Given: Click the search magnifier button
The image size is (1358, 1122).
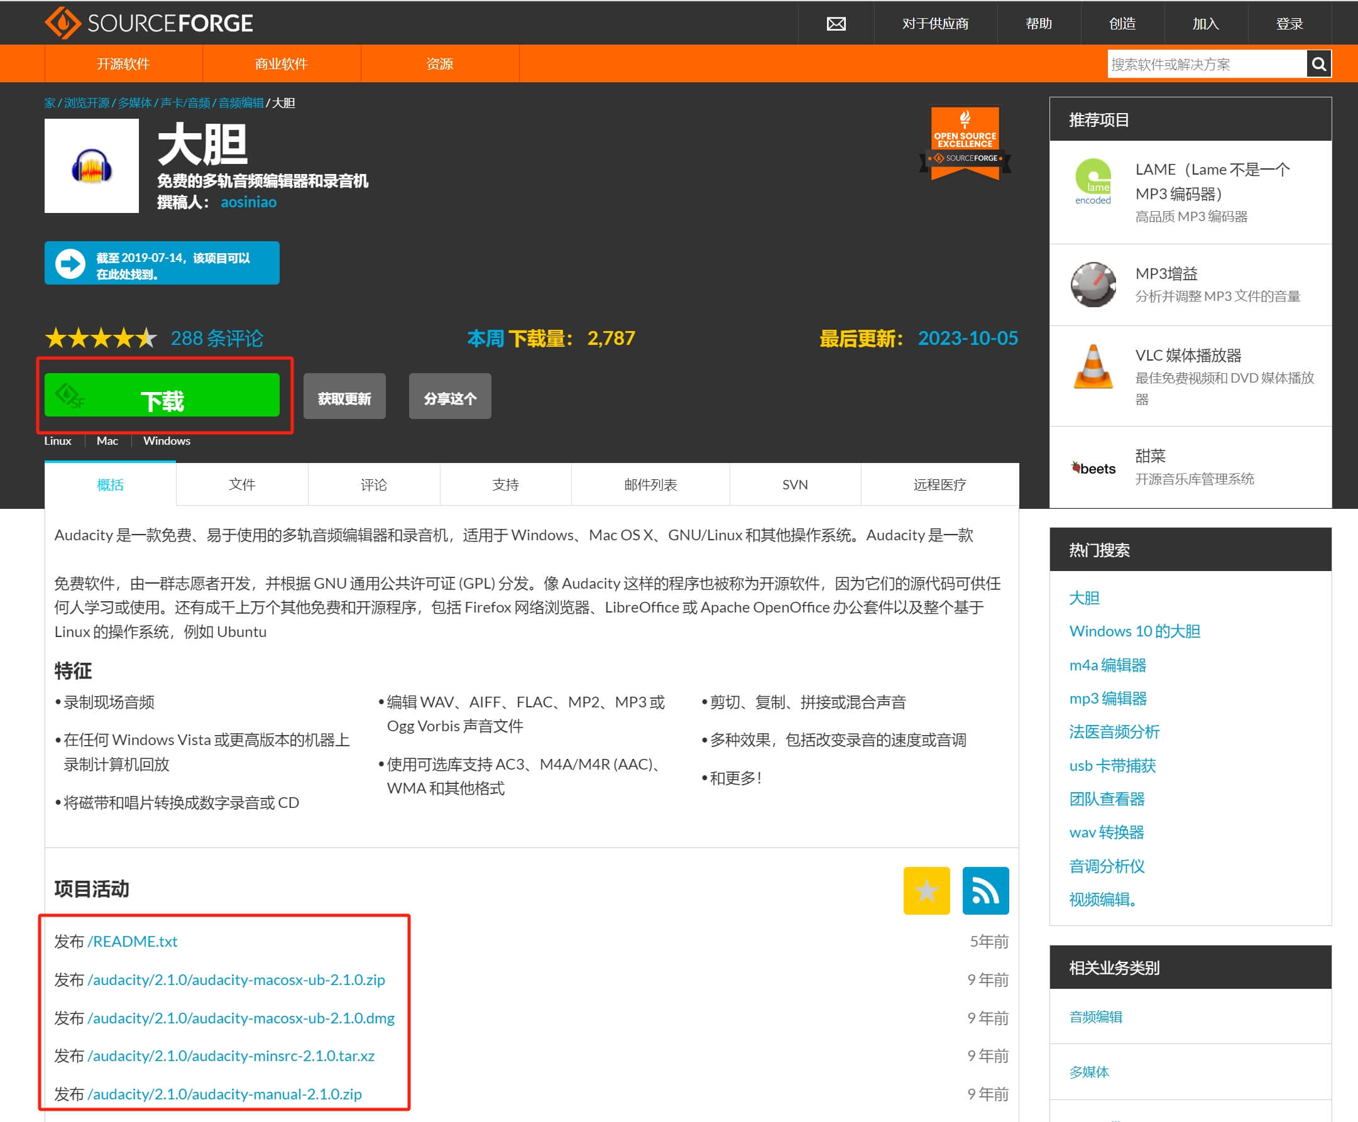Looking at the screenshot, I should click(1318, 64).
